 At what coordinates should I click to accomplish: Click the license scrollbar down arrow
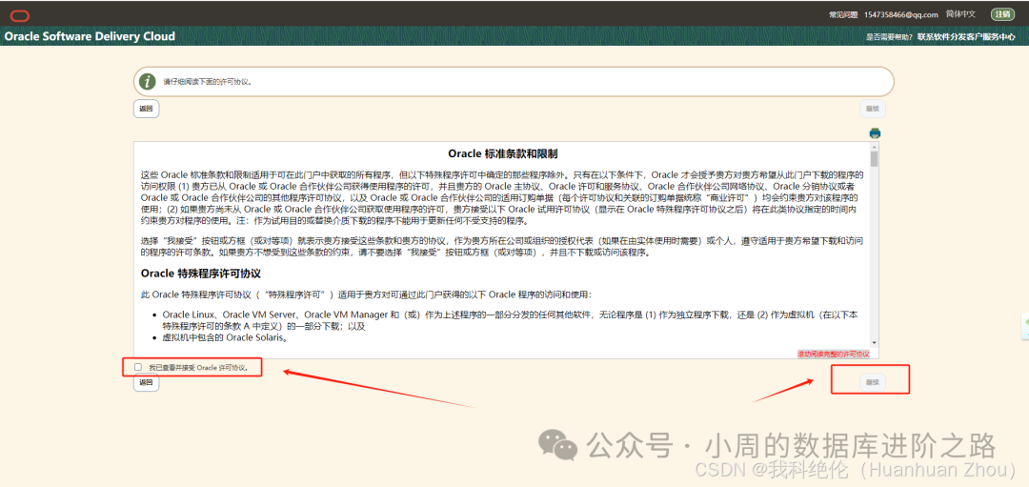[874, 342]
